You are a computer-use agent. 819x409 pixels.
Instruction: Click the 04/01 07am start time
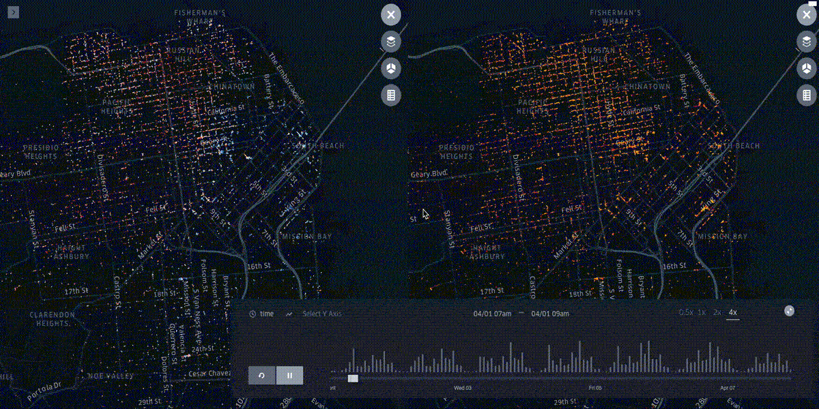coord(492,314)
